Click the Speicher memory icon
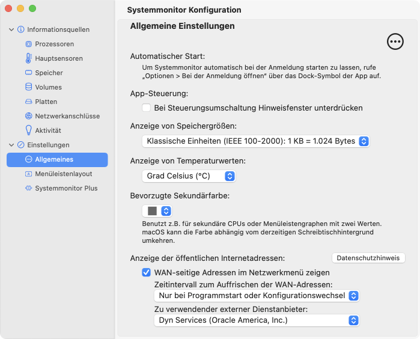Screen dimensions: 420x339 click(x=28, y=73)
